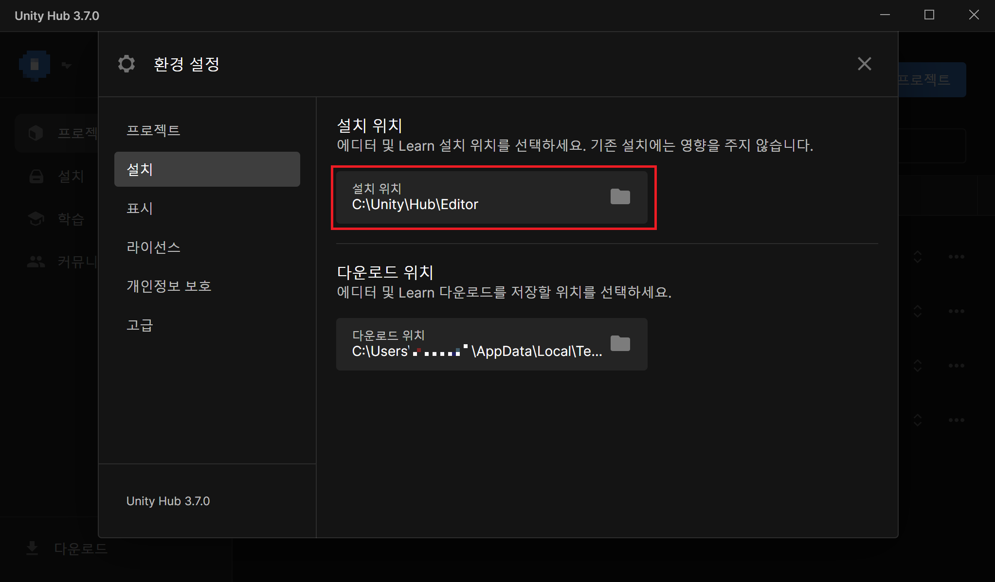Click the blue new project button
The width and height of the screenshot is (995, 582).
[x=932, y=79]
